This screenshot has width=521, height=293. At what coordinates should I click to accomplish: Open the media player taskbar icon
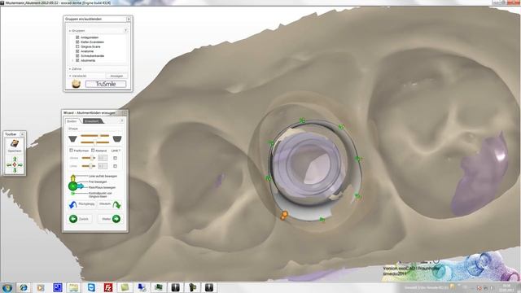coord(41,287)
